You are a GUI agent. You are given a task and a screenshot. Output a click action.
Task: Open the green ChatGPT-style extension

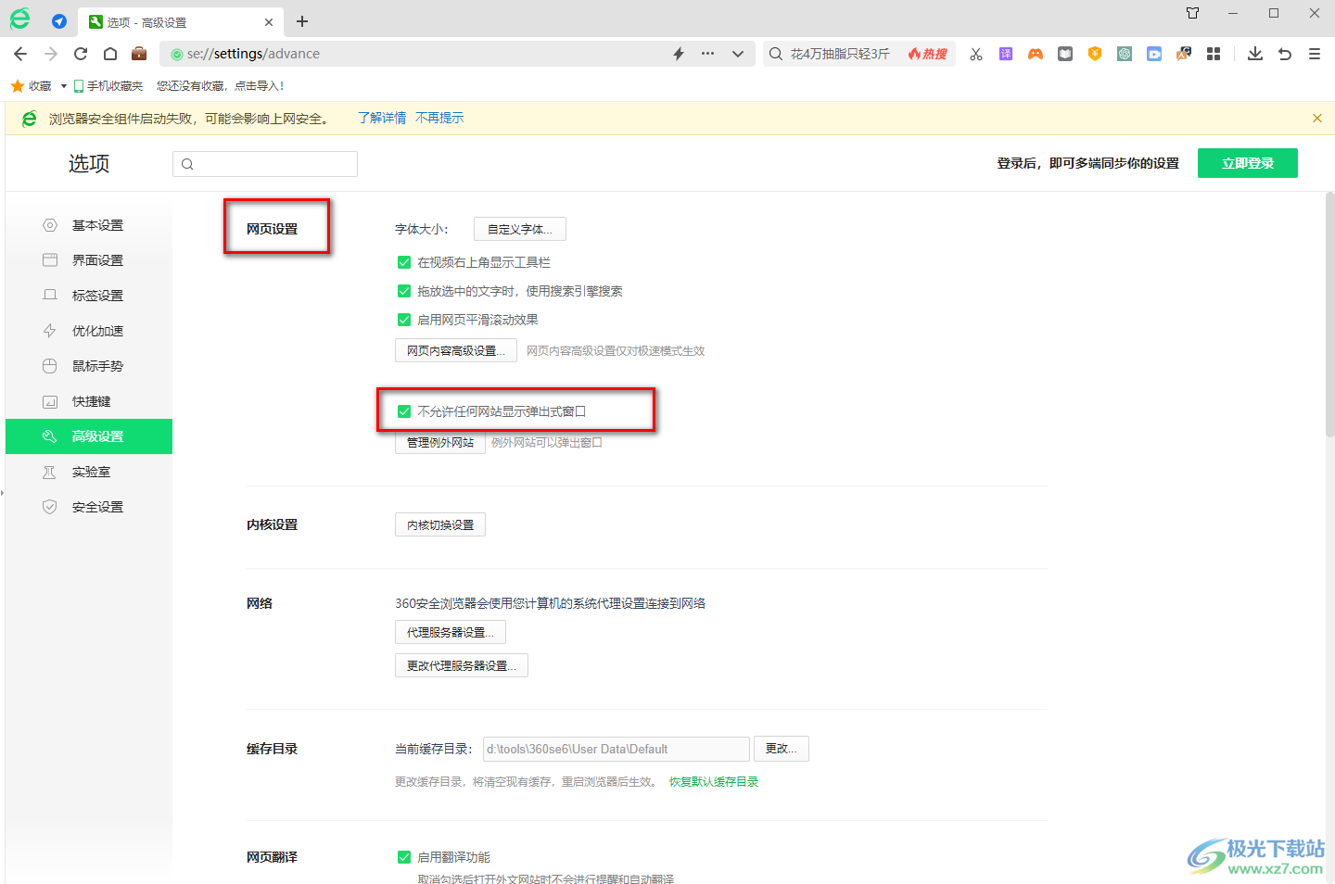point(1125,54)
